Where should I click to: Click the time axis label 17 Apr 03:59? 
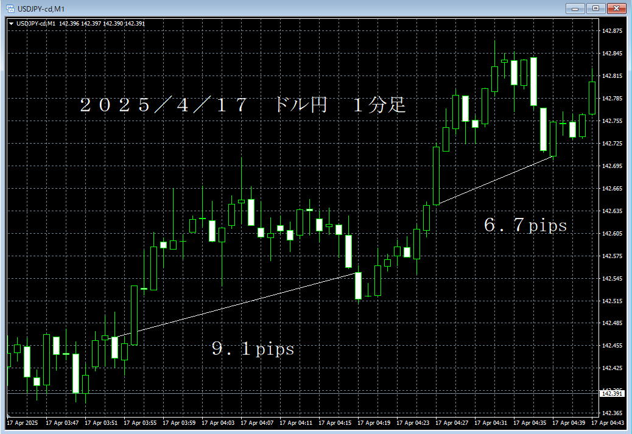coord(179,423)
